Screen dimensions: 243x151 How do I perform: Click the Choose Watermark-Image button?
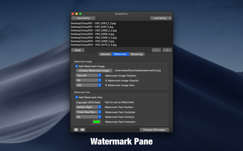[94, 71]
